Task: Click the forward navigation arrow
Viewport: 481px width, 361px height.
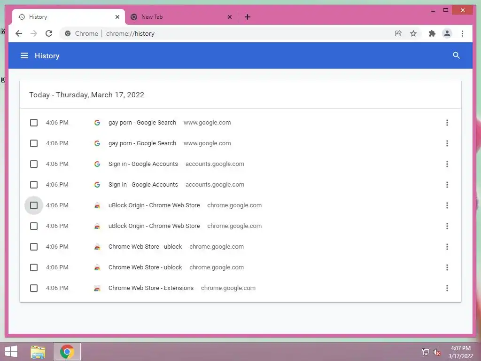Action: tap(34, 33)
